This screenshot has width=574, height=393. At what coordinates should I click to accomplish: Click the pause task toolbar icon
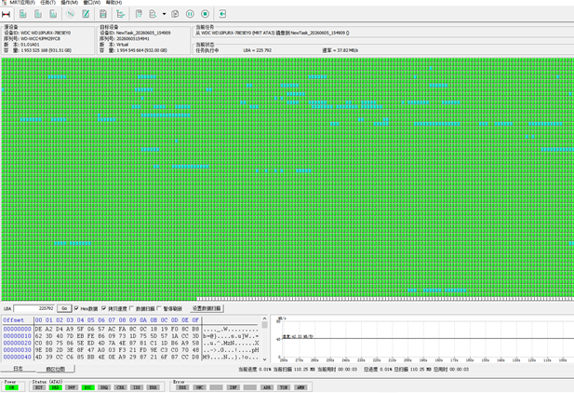click(190, 14)
